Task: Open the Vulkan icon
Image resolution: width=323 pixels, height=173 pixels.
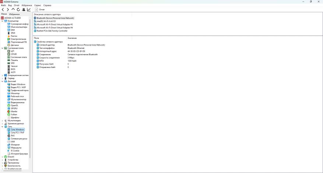Action: [x=8, y=115]
